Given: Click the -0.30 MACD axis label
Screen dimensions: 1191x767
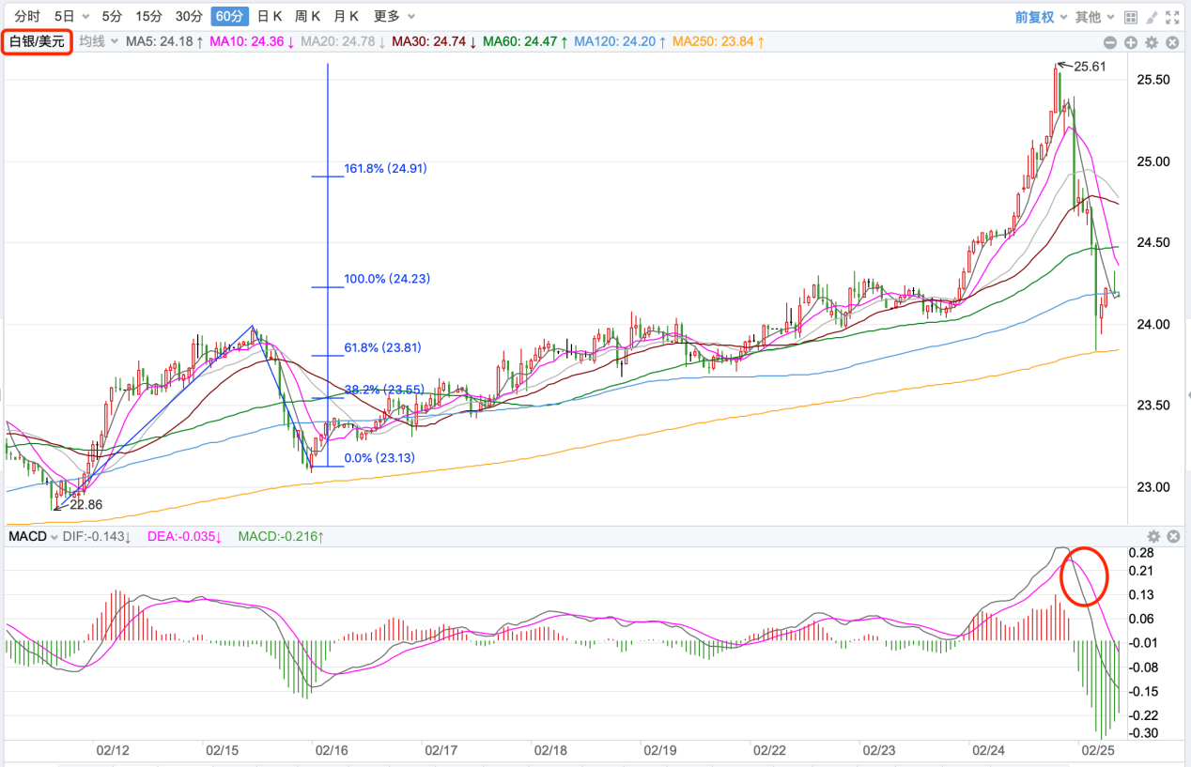Looking at the screenshot, I should (1144, 733).
